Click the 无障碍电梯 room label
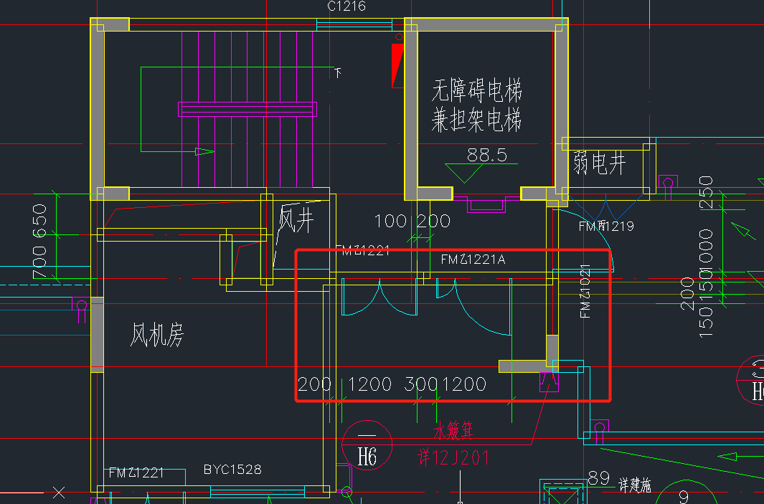Screen dimensions: 764x504 [476, 90]
